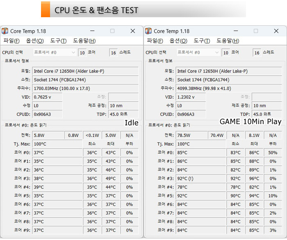Click the Core Temp icon in the right window title bar
This screenshot has width=287, height=240.
tap(148, 31)
